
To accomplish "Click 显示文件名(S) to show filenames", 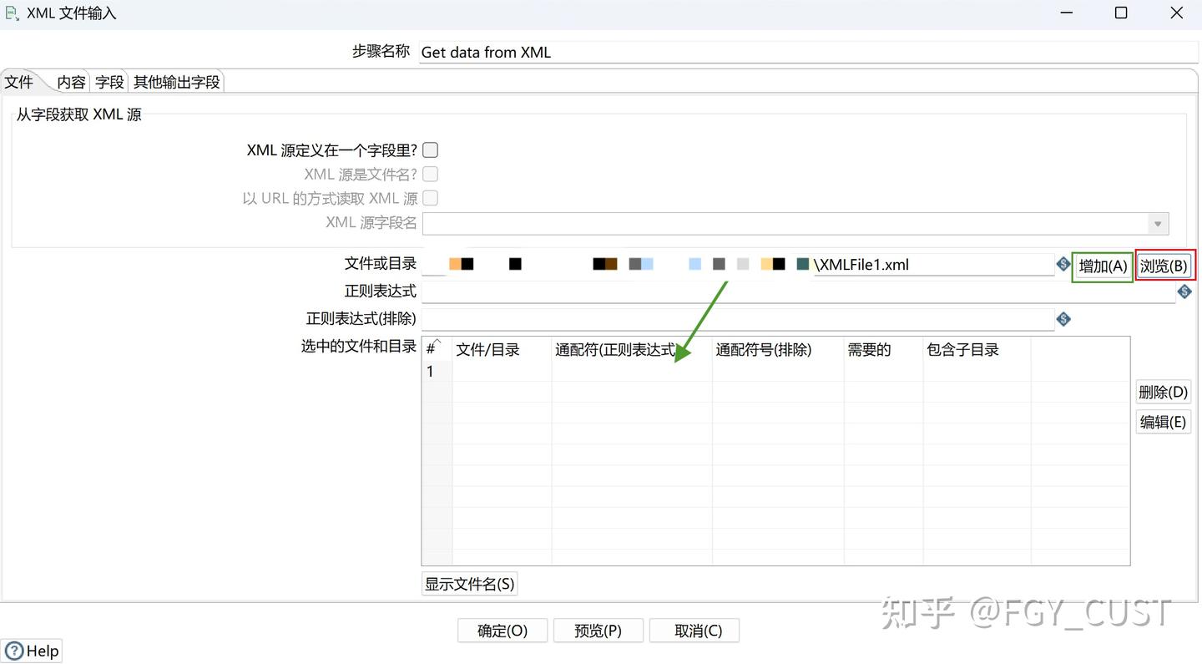I will [x=469, y=583].
